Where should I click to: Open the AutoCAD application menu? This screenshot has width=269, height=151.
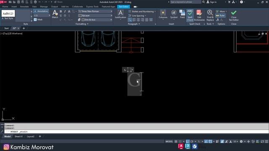pyautogui.click(x=3, y=2)
